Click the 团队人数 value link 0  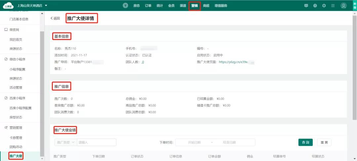pos(142,62)
